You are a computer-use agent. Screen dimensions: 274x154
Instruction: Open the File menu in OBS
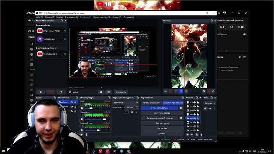pyautogui.click(x=39, y=17)
